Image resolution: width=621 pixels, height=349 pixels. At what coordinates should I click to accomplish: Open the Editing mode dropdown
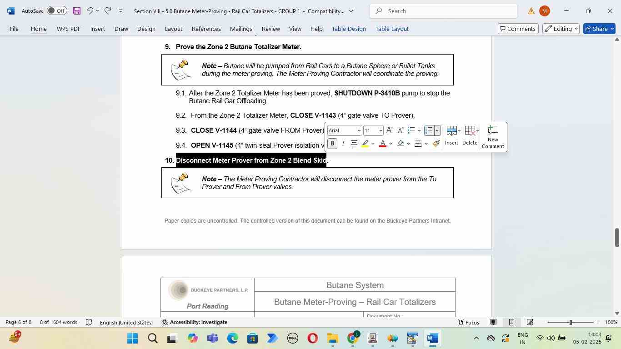pos(561,29)
